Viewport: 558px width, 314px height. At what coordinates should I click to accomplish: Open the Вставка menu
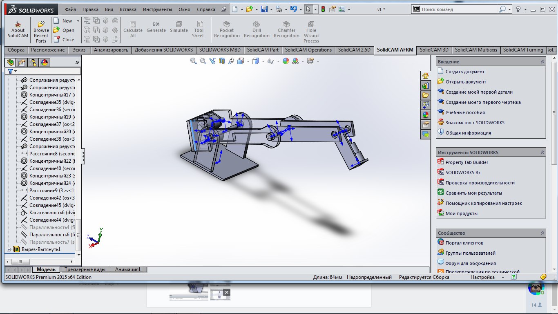(128, 9)
